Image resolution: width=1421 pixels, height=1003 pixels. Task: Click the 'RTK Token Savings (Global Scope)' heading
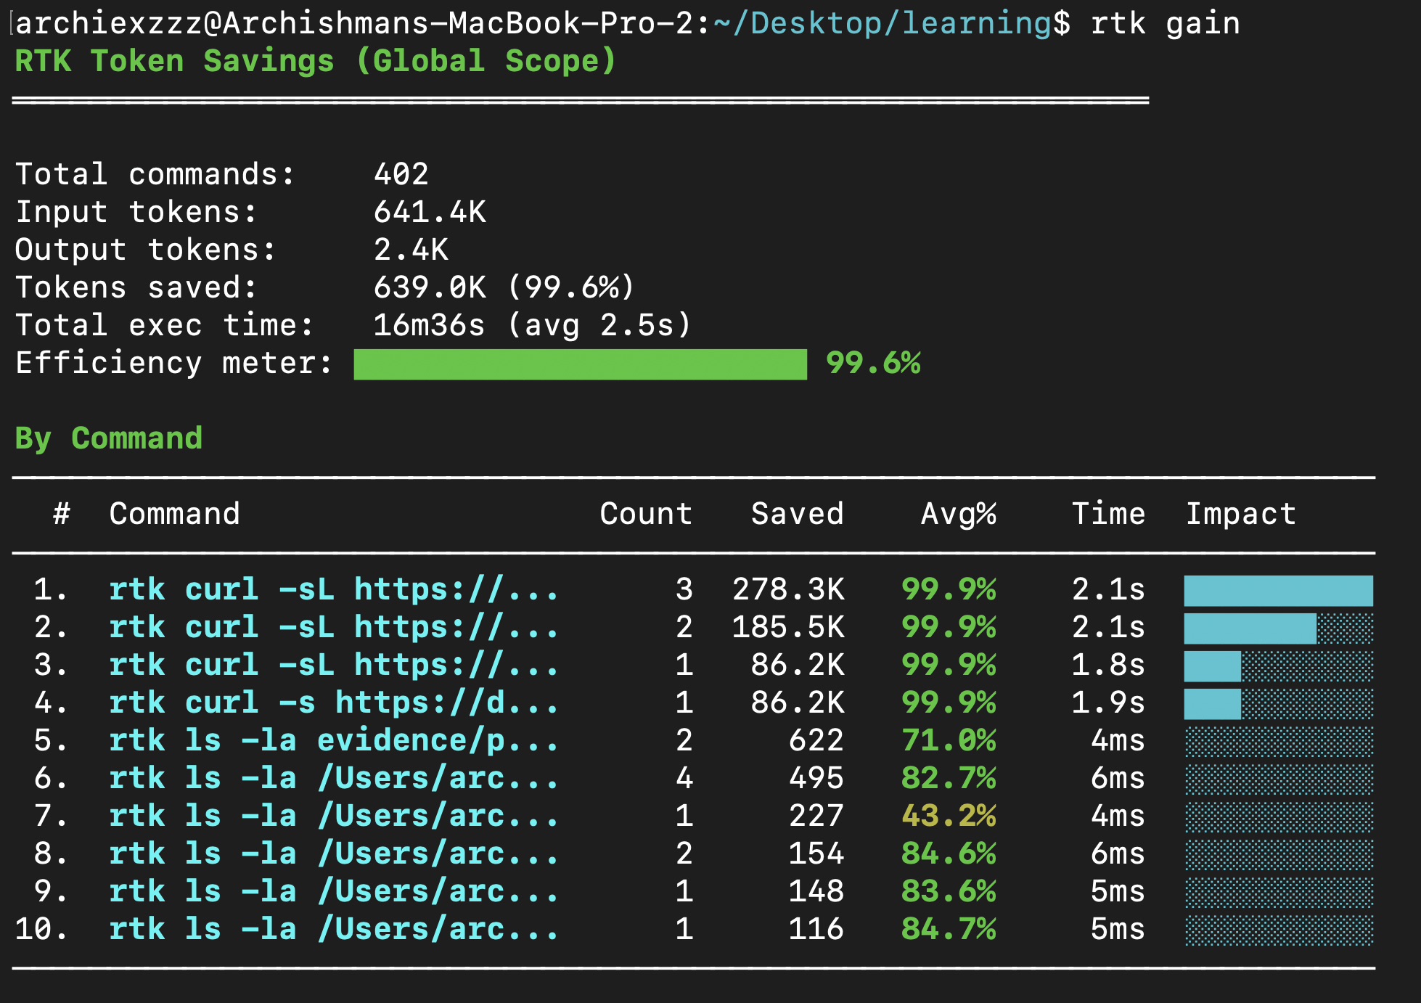coord(315,61)
